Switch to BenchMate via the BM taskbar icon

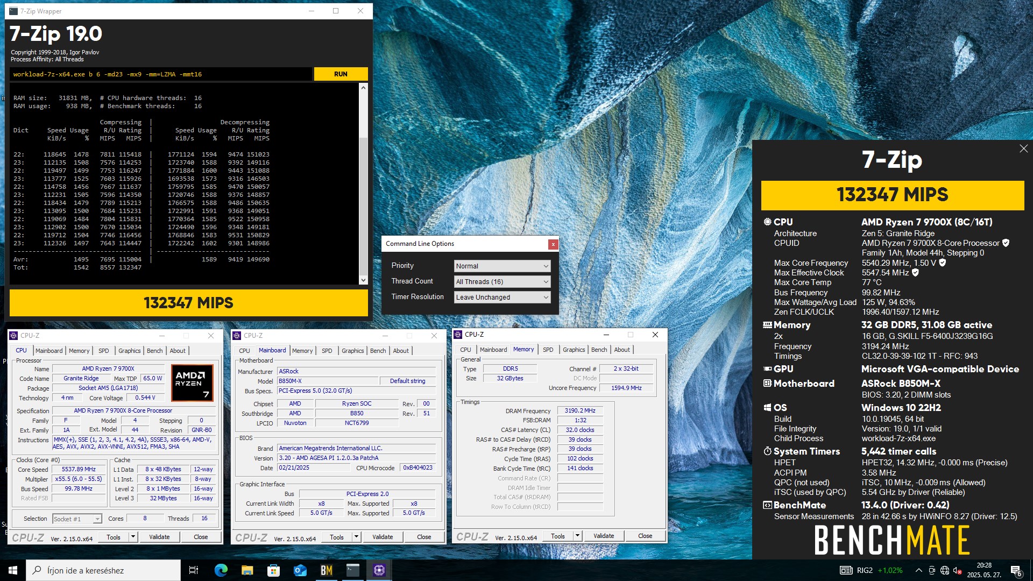(326, 570)
